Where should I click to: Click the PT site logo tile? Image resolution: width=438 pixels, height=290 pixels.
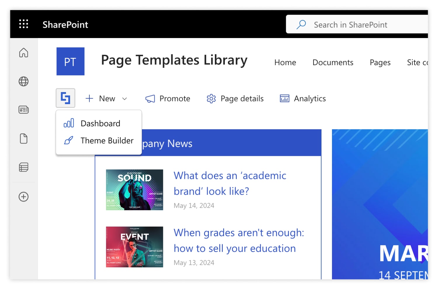tap(70, 61)
